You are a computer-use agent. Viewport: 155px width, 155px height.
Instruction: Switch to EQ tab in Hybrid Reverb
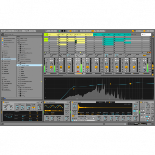(x=110, y=102)
